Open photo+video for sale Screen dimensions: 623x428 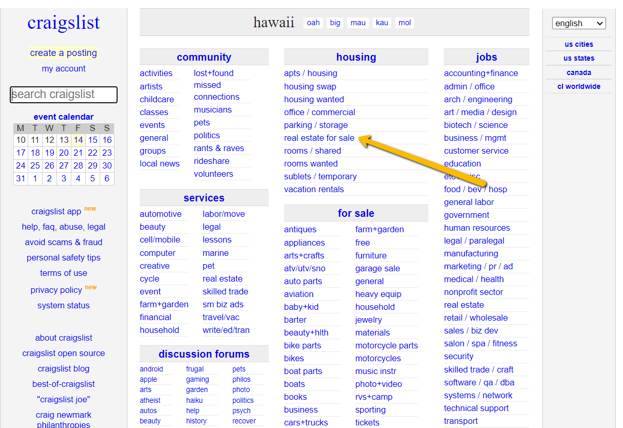pos(379,384)
